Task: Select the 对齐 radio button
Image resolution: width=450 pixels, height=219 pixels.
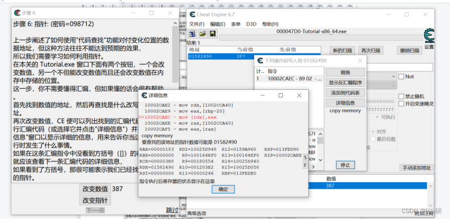Action: tap(373, 132)
